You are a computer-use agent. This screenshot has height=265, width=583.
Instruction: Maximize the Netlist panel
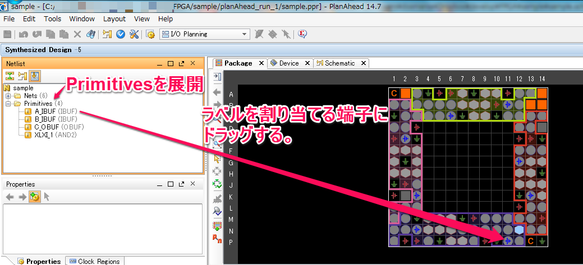[171, 64]
